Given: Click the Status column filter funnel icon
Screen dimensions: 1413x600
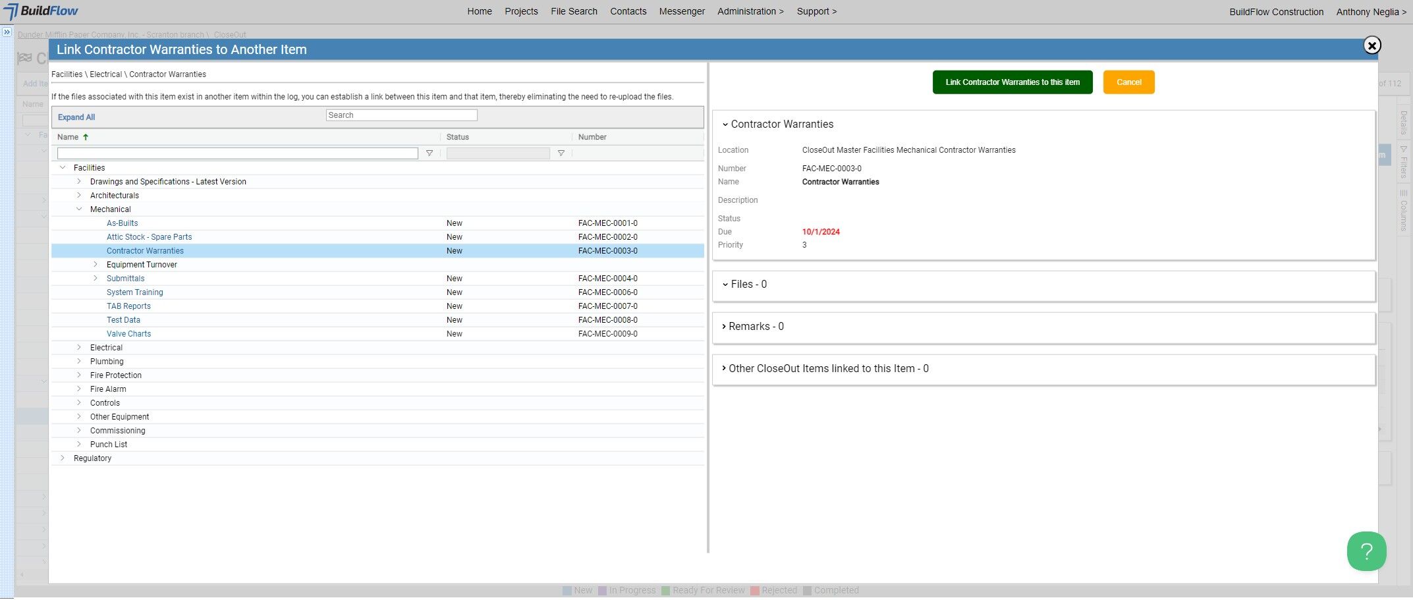Looking at the screenshot, I should pyautogui.click(x=561, y=153).
